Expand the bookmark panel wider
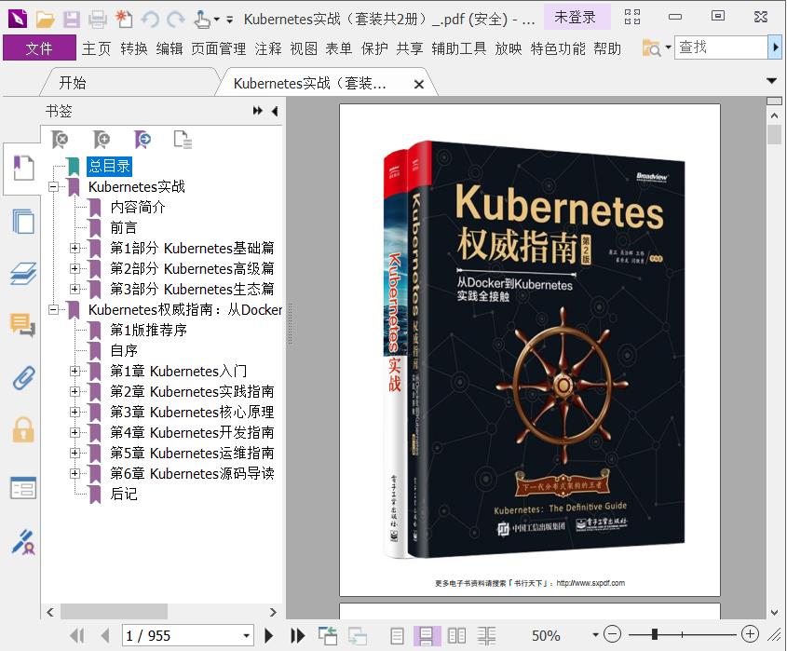Viewport: 787px width, 651px height. 257,111
